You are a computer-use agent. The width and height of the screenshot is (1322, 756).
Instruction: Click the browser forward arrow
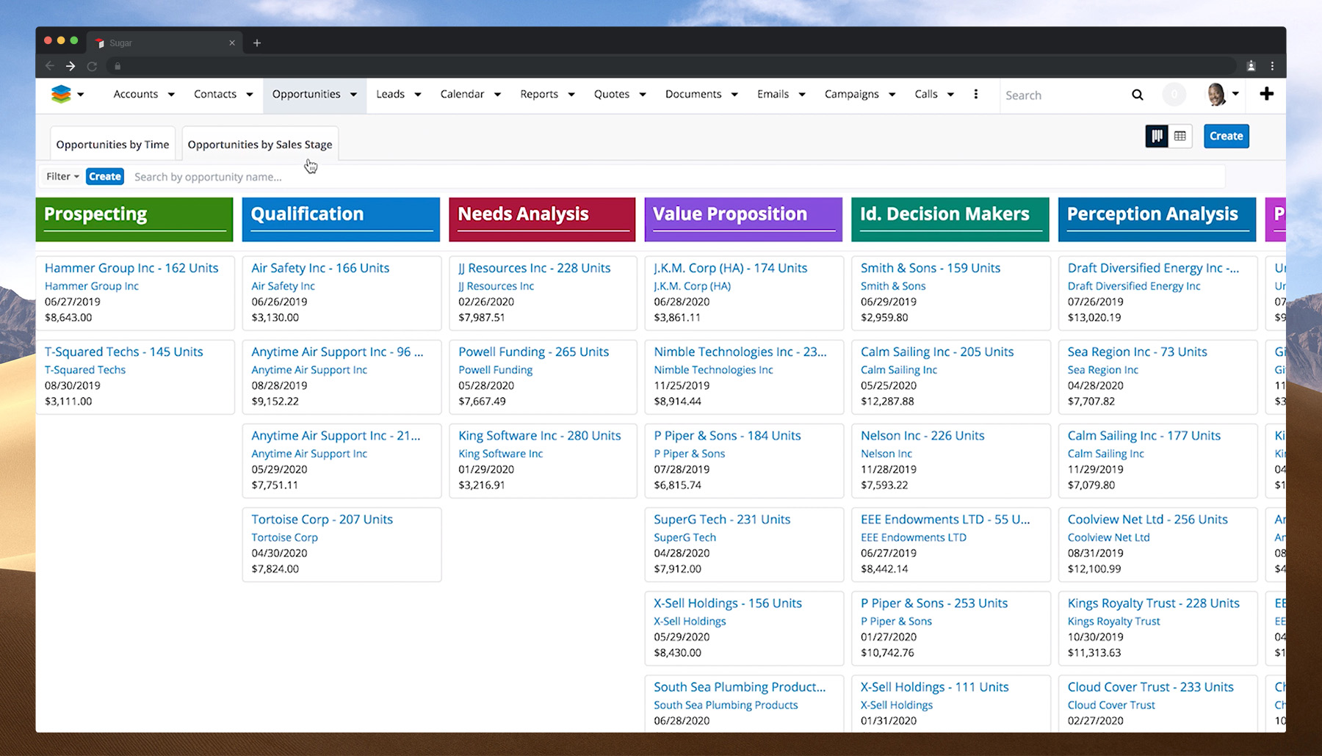pyautogui.click(x=71, y=66)
